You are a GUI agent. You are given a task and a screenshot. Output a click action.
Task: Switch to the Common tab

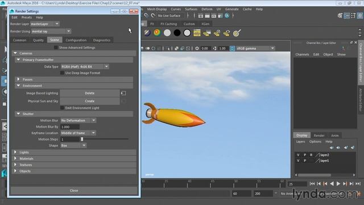pyautogui.click(x=19, y=40)
